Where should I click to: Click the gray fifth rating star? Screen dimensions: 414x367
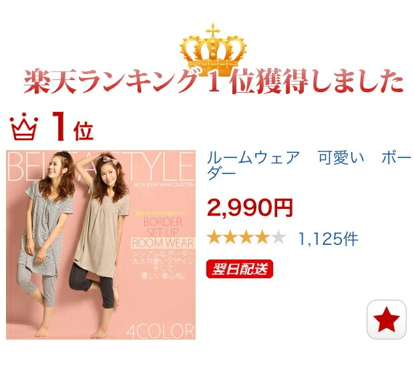tap(278, 237)
